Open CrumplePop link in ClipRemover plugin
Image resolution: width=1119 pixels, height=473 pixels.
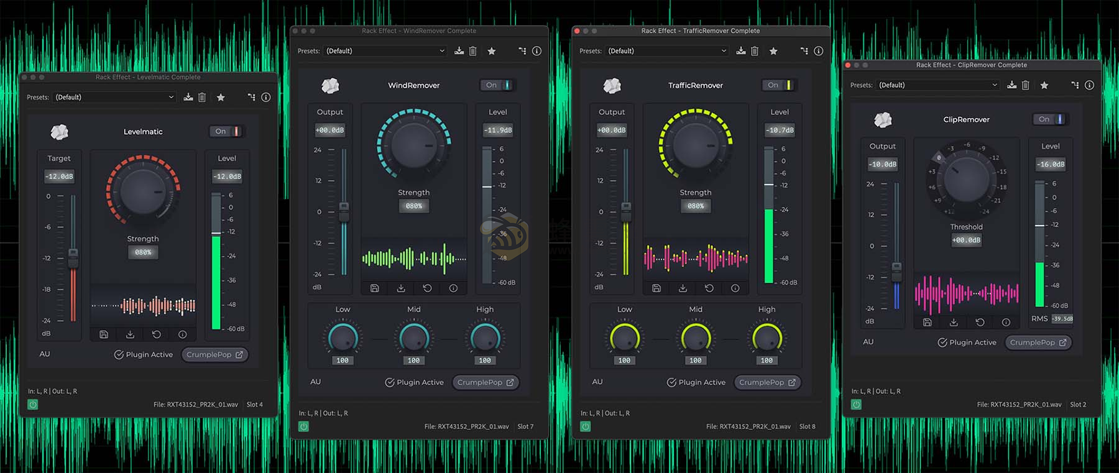tap(1039, 342)
